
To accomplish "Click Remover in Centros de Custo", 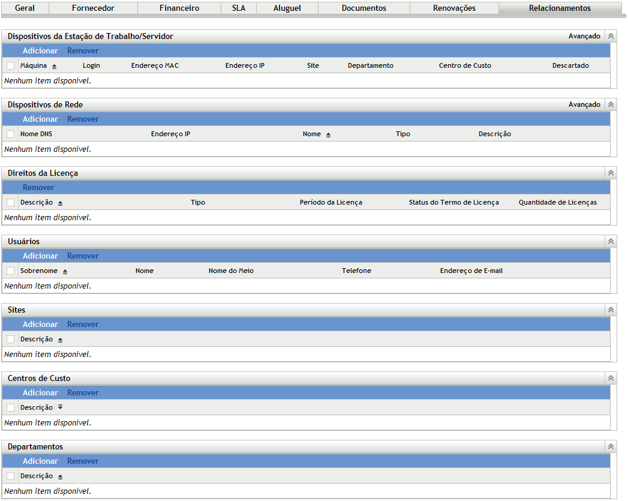I will [x=83, y=393].
